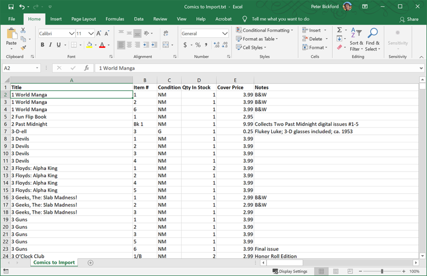
Task: Open the Name Box dropdown
Action: [x=37, y=68]
